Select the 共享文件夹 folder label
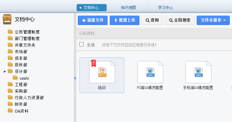 [x=25, y=45]
